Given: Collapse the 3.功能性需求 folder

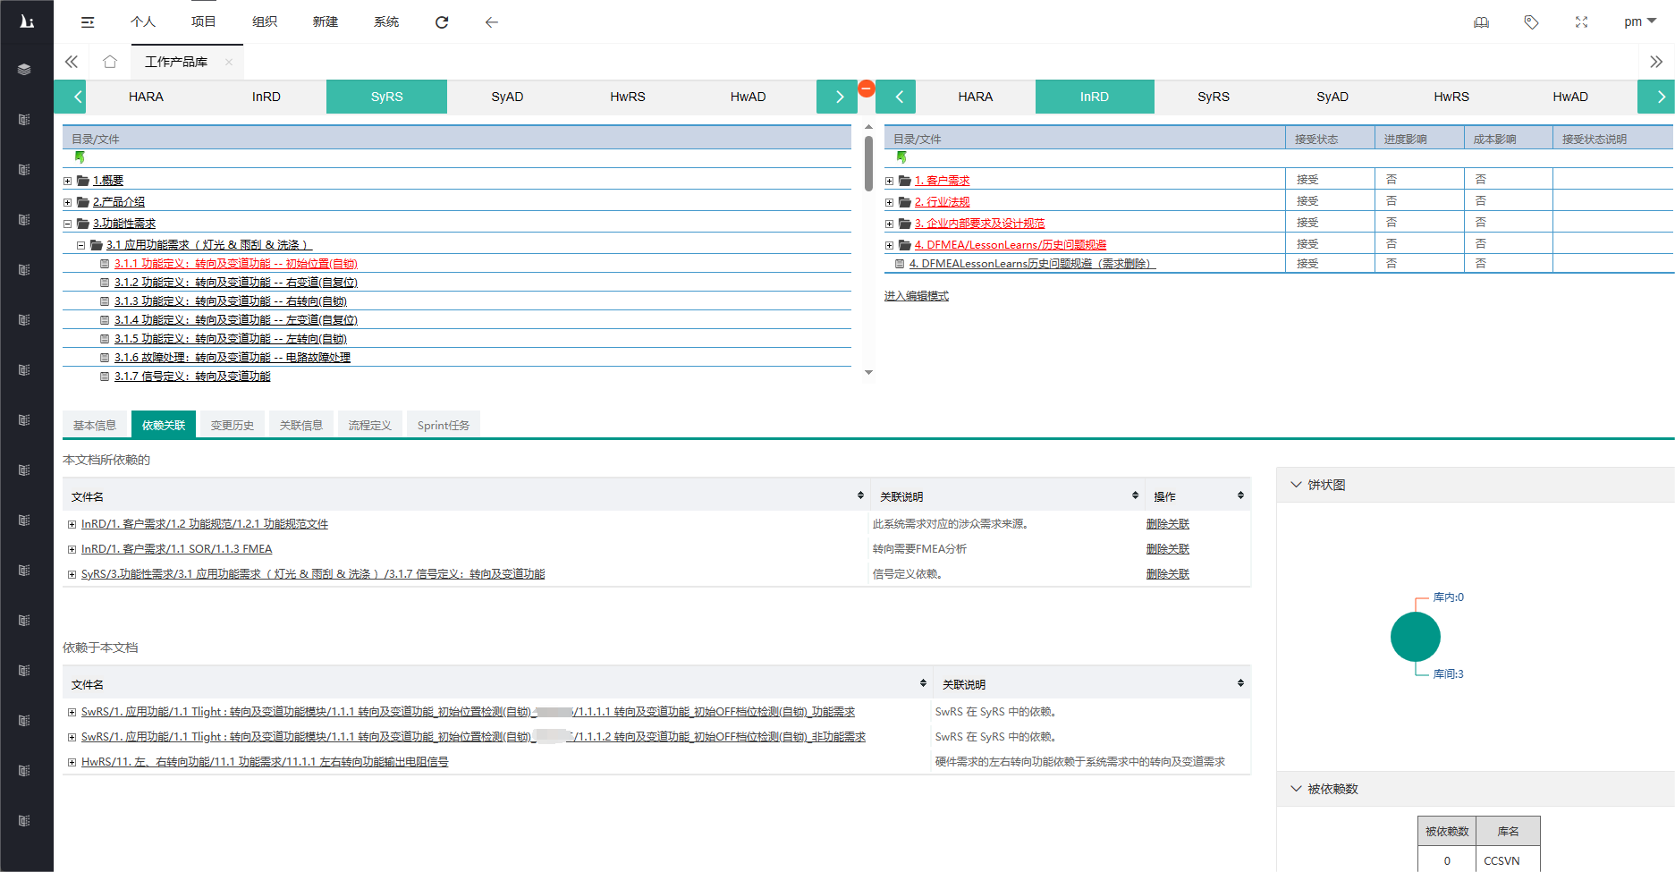Looking at the screenshot, I should [67, 224].
